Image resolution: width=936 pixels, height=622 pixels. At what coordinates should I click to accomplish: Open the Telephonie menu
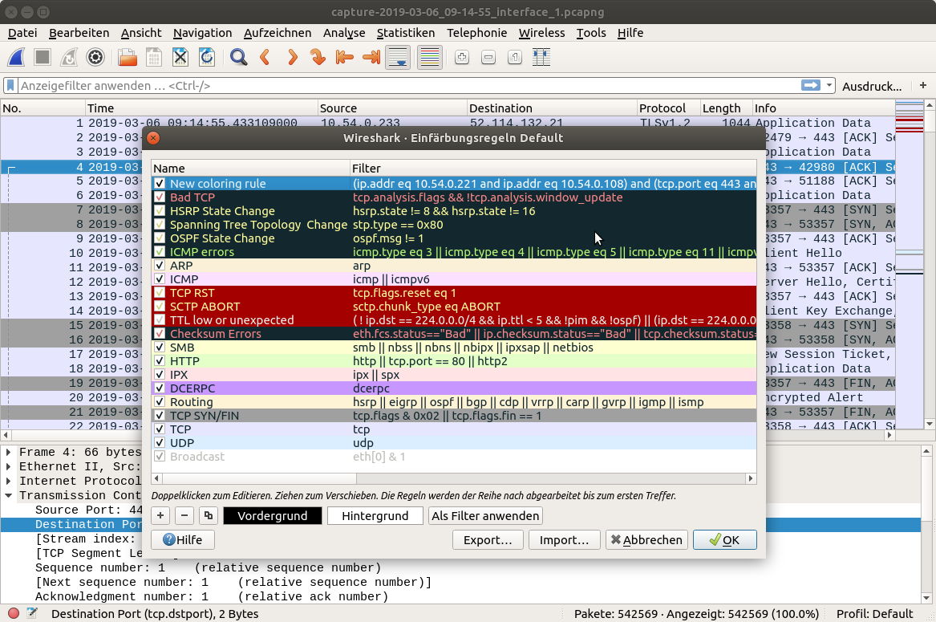476,33
